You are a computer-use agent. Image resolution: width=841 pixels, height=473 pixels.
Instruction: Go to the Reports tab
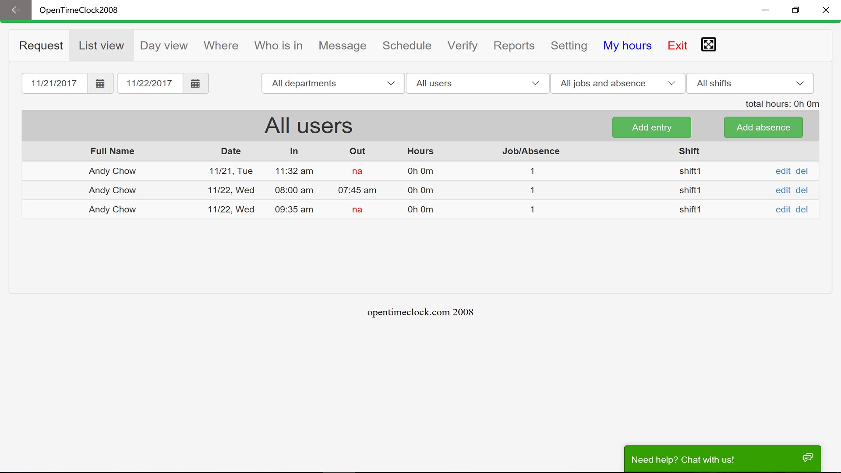[x=514, y=46]
